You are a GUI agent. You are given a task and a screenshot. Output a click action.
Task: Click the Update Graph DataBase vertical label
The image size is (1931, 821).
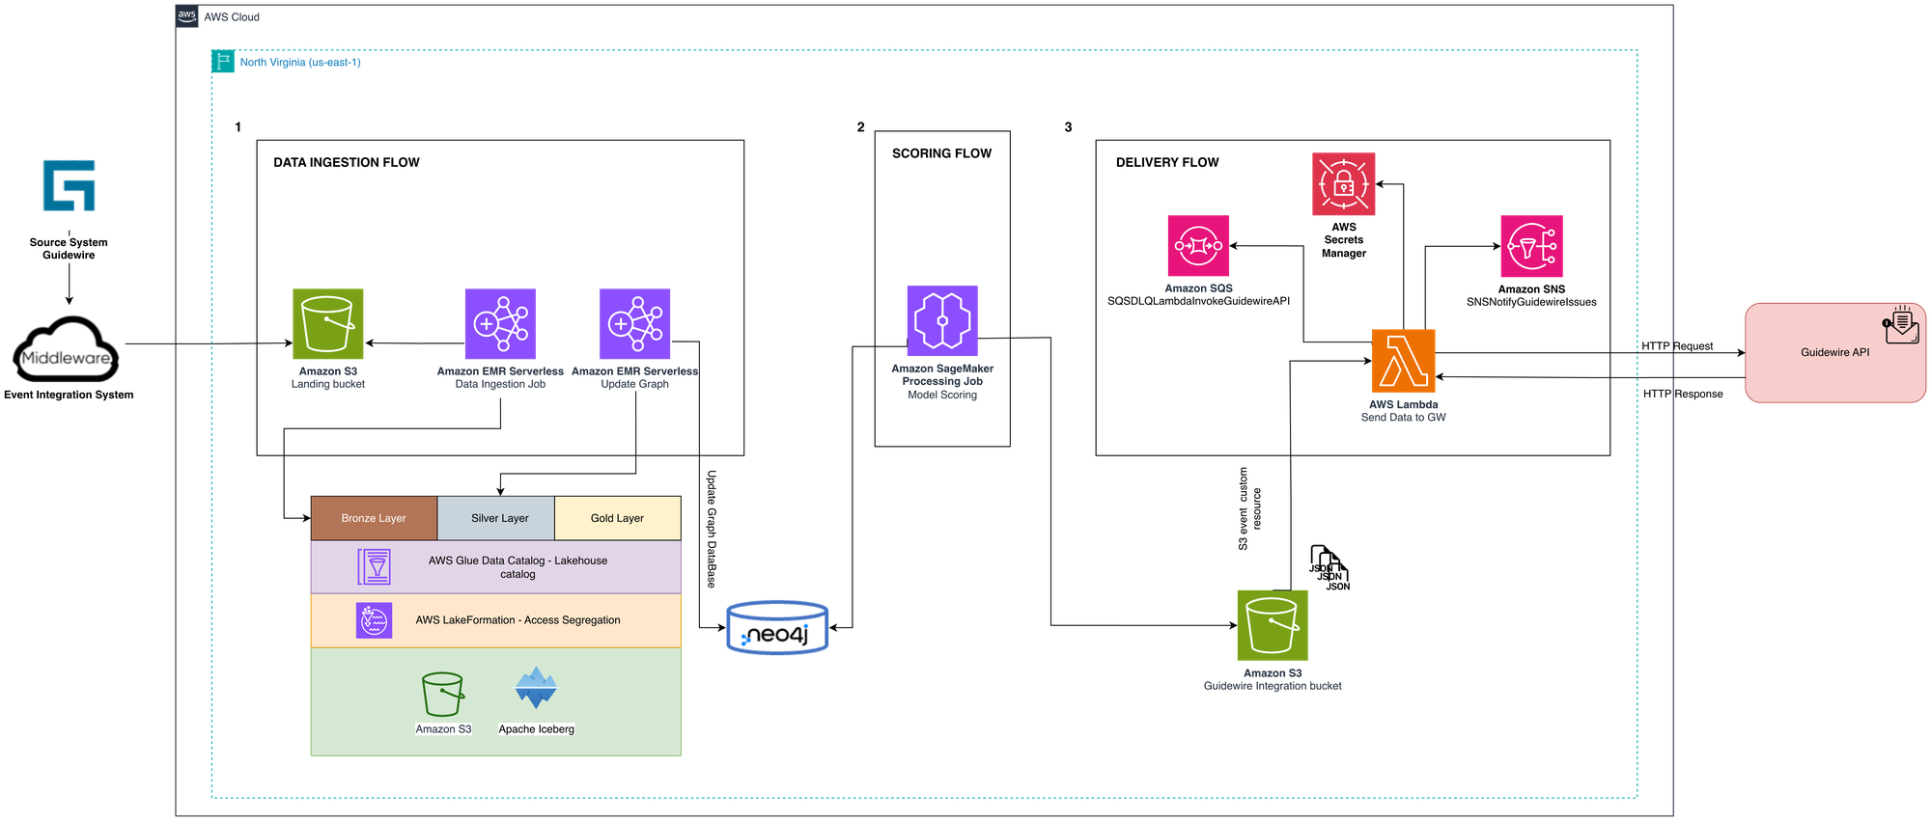pyautogui.click(x=712, y=529)
